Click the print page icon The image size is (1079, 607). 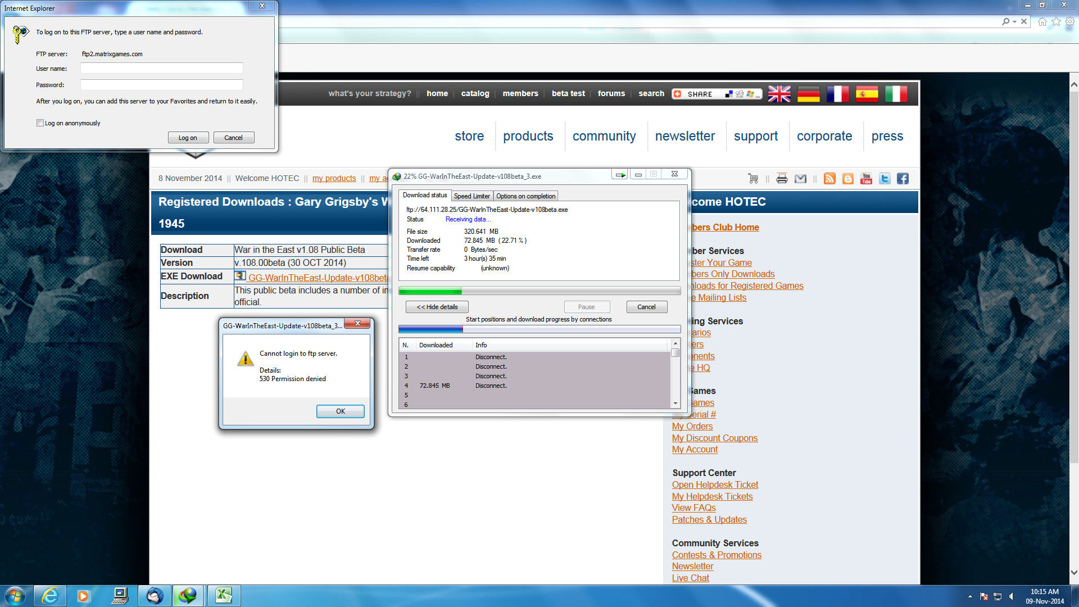(782, 179)
